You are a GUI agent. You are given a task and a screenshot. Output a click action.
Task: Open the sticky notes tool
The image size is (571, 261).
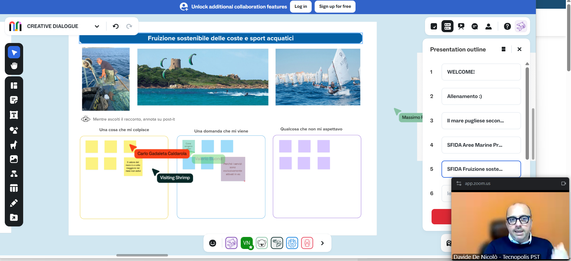click(14, 100)
